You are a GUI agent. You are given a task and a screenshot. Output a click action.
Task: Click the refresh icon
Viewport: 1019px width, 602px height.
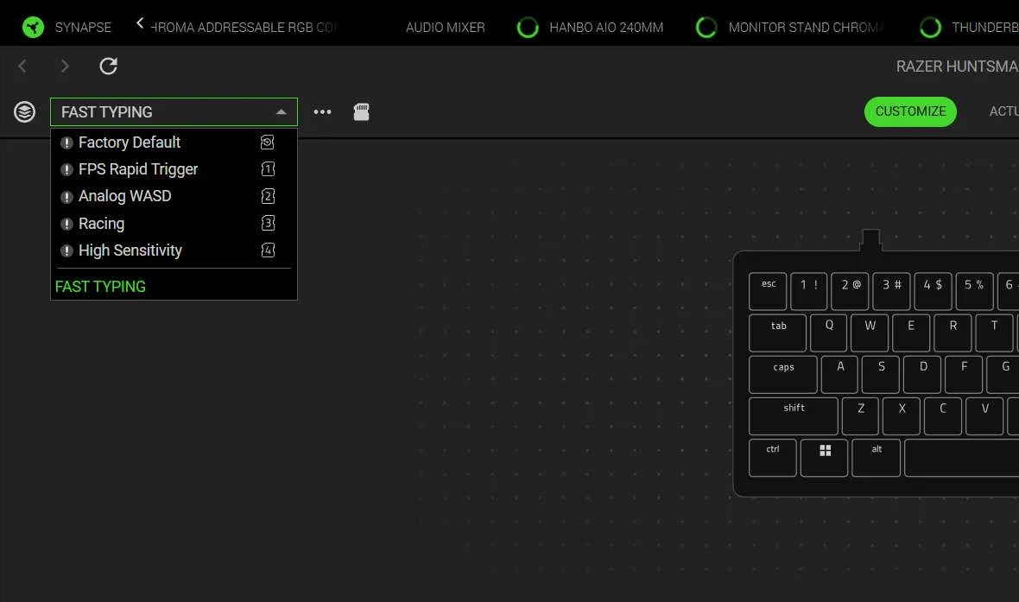coord(109,66)
